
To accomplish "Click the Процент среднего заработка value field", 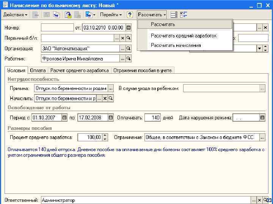I will click(90, 138).
